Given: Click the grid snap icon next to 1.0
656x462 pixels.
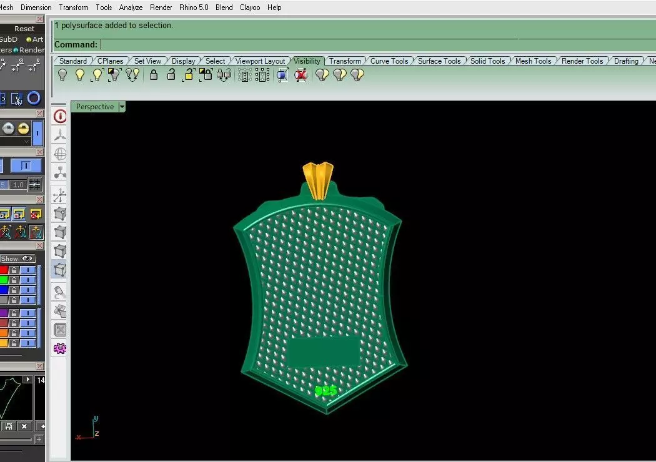Looking at the screenshot, I should pos(34,184).
